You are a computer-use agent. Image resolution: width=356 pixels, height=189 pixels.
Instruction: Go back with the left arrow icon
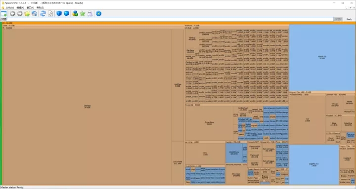click(x=12, y=14)
